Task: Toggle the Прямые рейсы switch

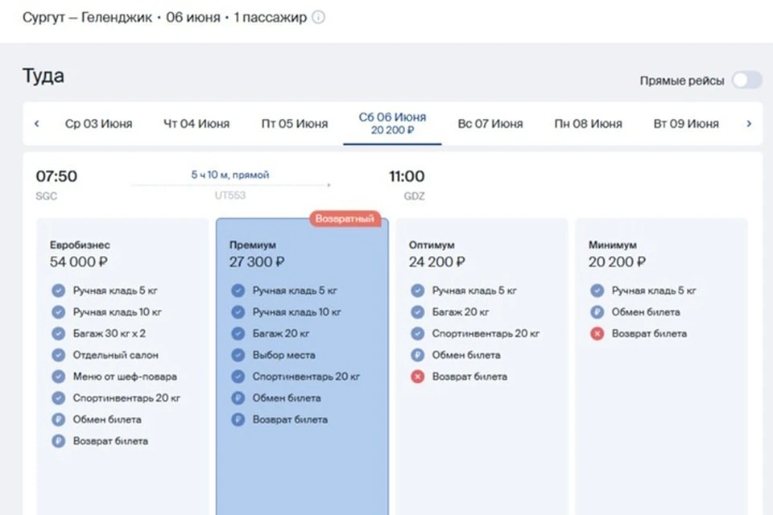Action: [x=746, y=80]
